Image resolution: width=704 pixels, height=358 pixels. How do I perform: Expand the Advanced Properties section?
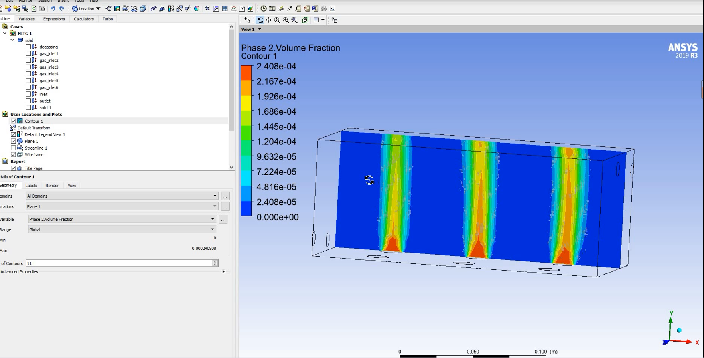coord(223,272)
